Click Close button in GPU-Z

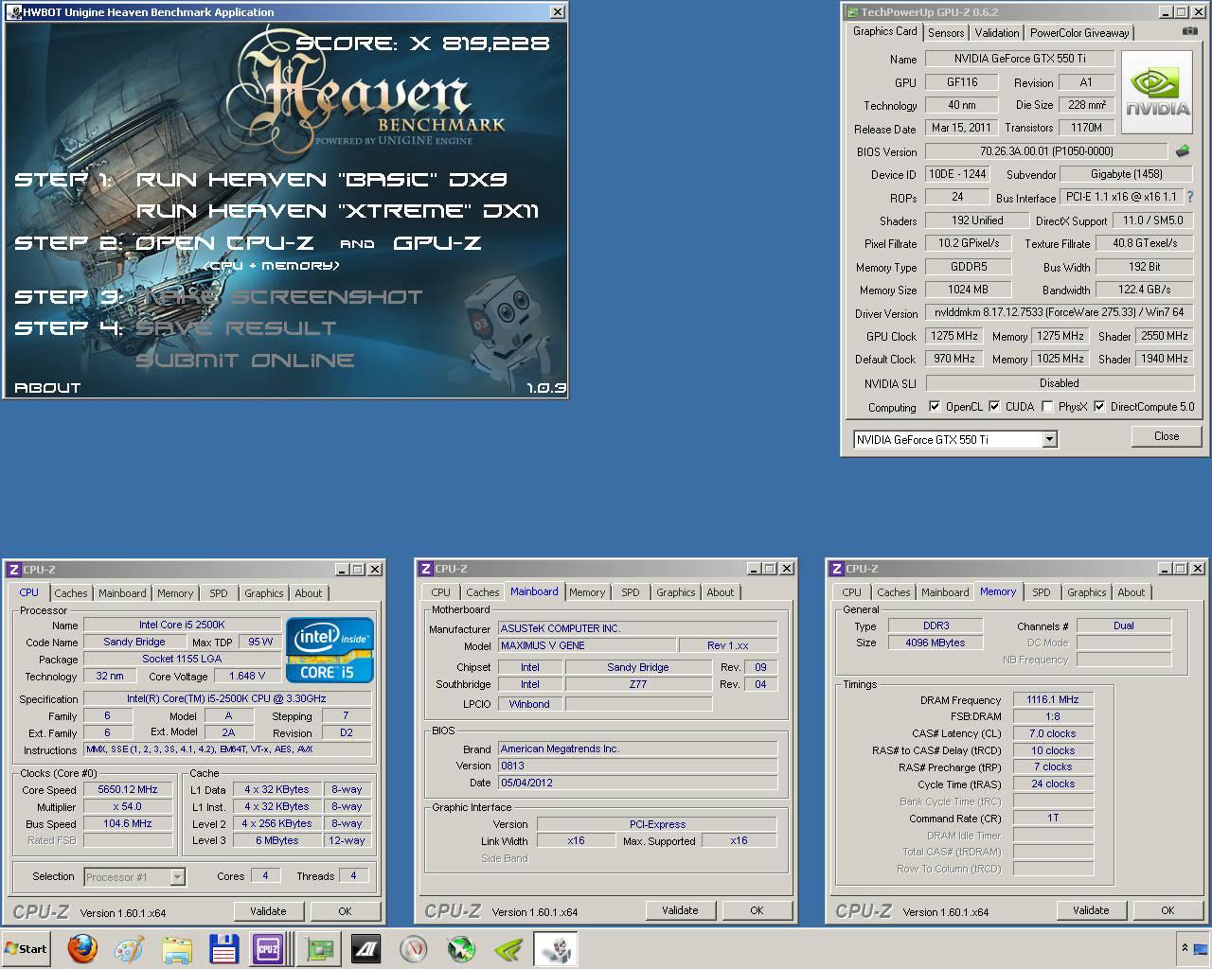[1167, 436]
